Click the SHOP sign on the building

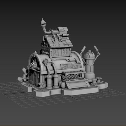[x=71, y=66]
